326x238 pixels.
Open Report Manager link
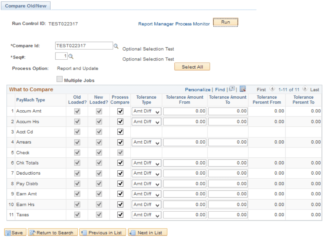coord(156,24)
